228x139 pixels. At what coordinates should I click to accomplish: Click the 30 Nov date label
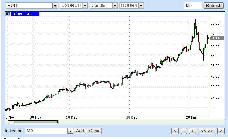(x=36, y=117)
